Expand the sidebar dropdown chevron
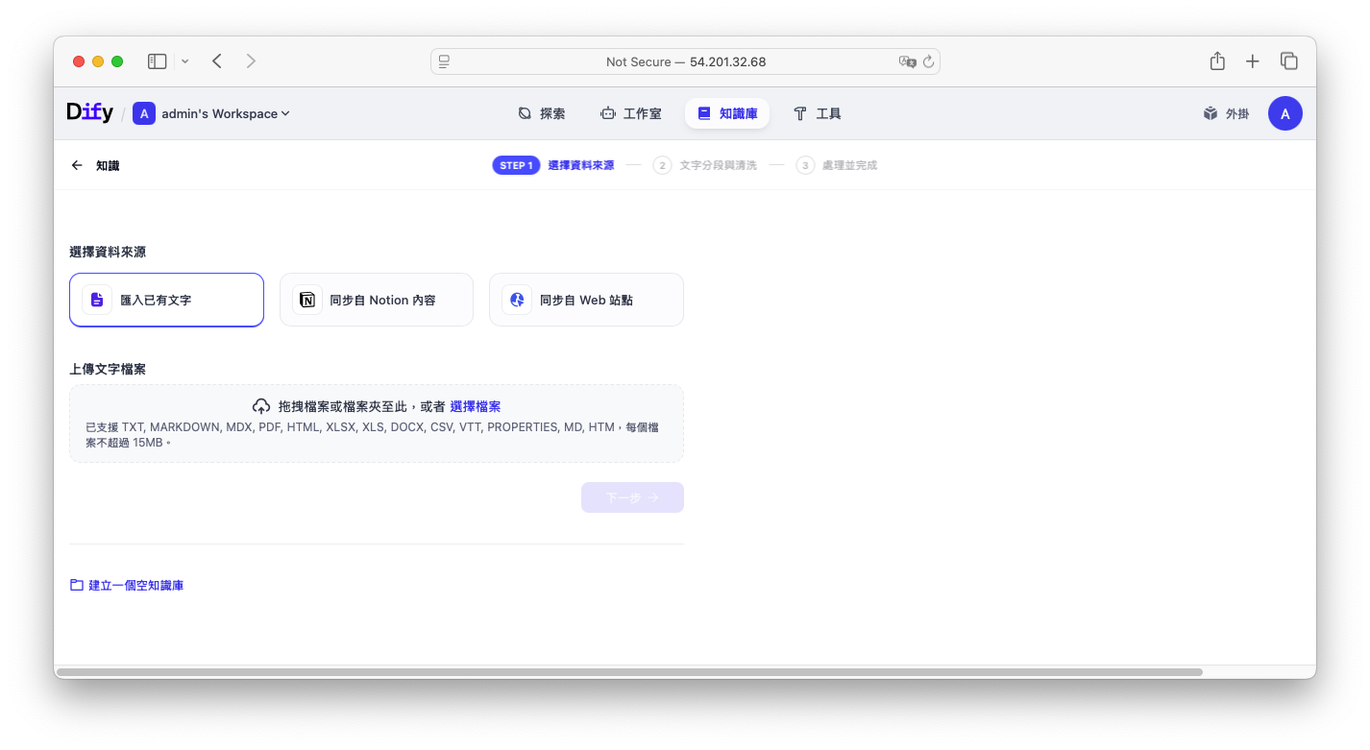 click(x=184, y=61)
